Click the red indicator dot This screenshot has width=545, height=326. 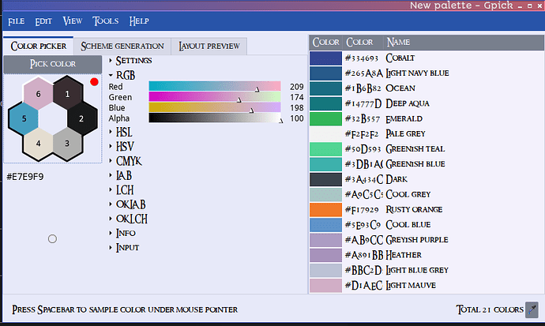(94, 81)
